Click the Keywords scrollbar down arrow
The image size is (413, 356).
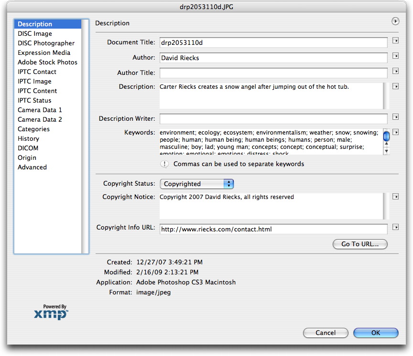386,151
